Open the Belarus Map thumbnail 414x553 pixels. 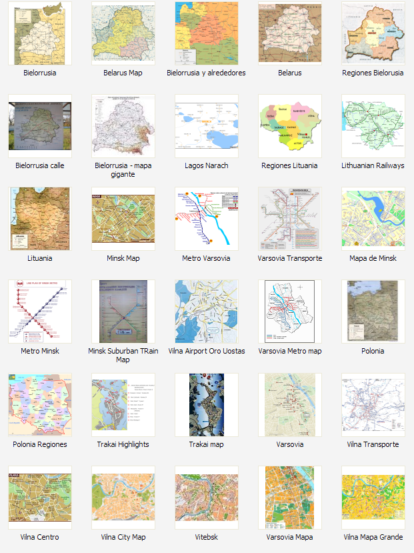click(123, 33)
